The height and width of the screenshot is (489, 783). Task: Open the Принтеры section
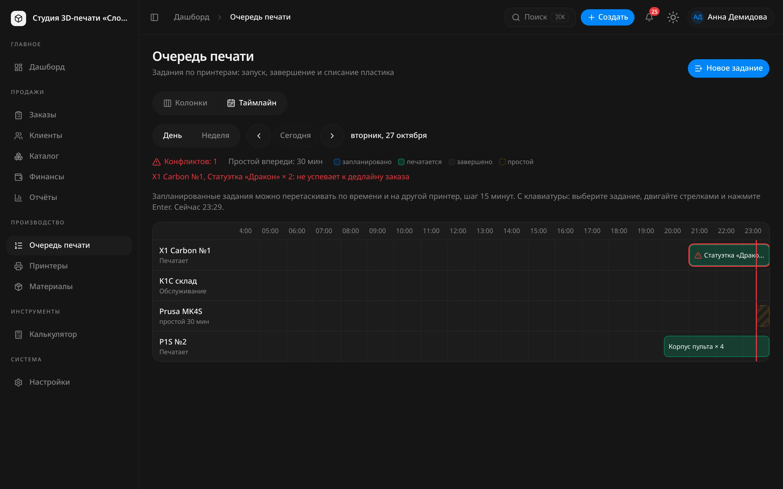(x=69, y=266)
